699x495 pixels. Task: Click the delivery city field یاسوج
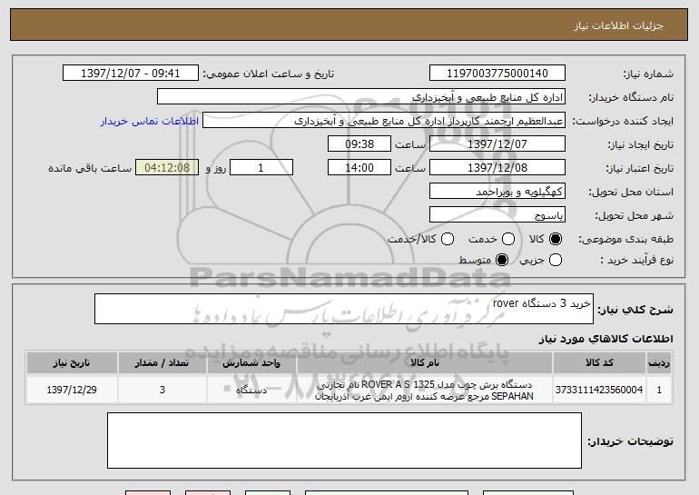click(497, 215)
